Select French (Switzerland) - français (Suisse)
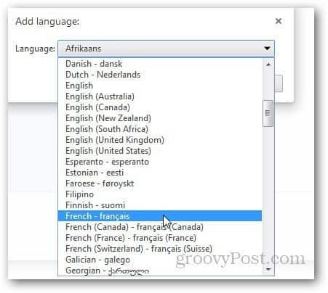Viewport: 328px width, 293px height. click(x=160, y=249)
